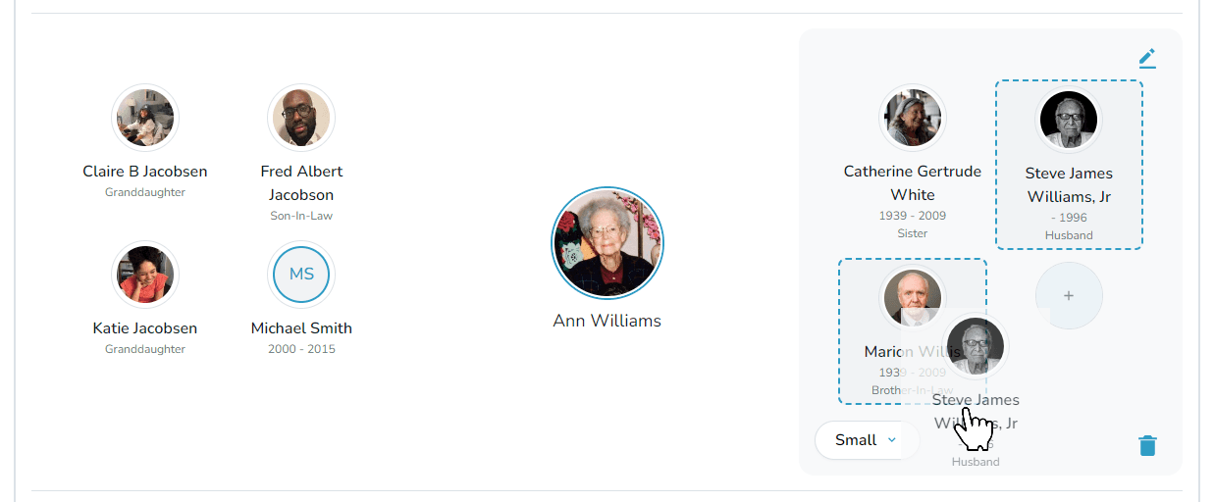This screenshot has width=1214, height=502.
Task: Click the Sister relationship label
Action: coord(912,233)
